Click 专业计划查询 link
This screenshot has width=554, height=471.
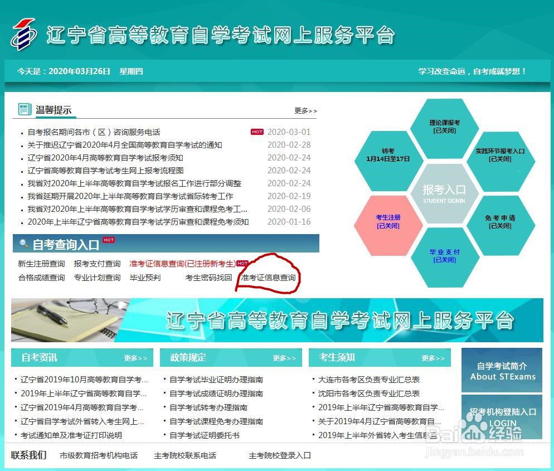[x=97, y=278]
